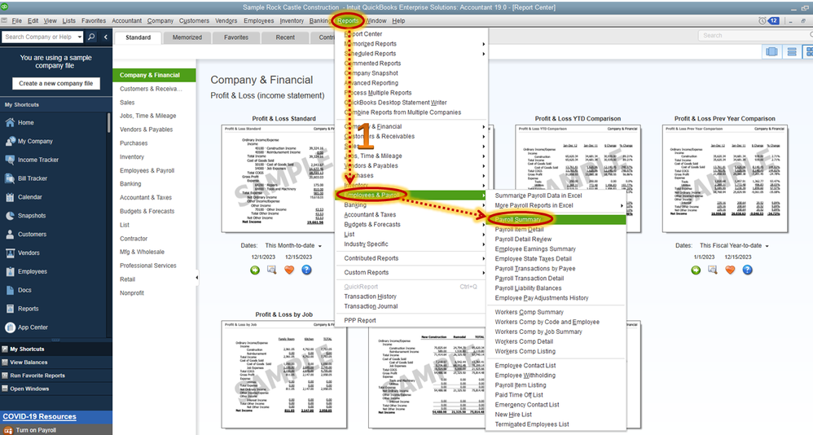Screen dimensions: 813x435
Task: Open the Search Company or Help dropdown
Action: [x=79, y=37]
